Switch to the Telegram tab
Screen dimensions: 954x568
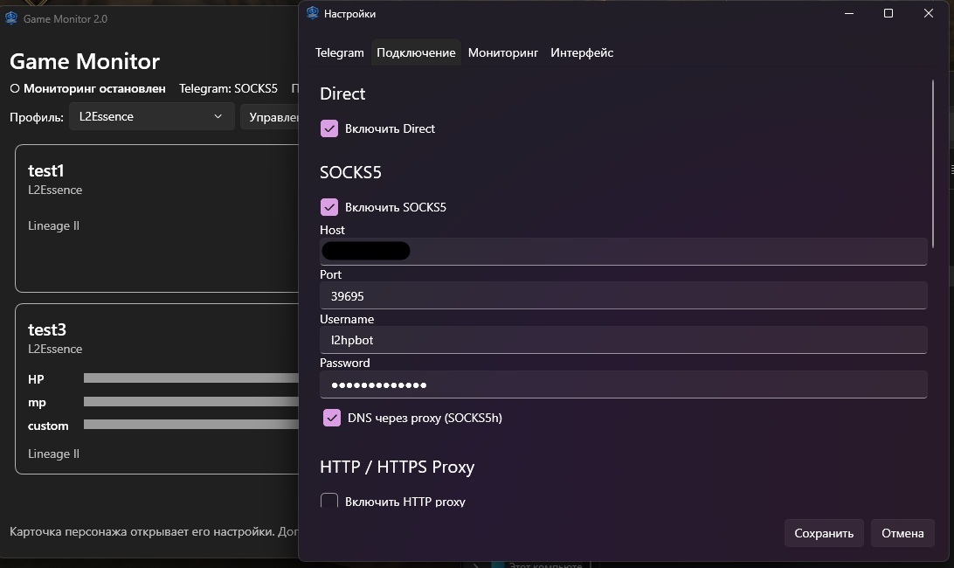coord(340,52)
